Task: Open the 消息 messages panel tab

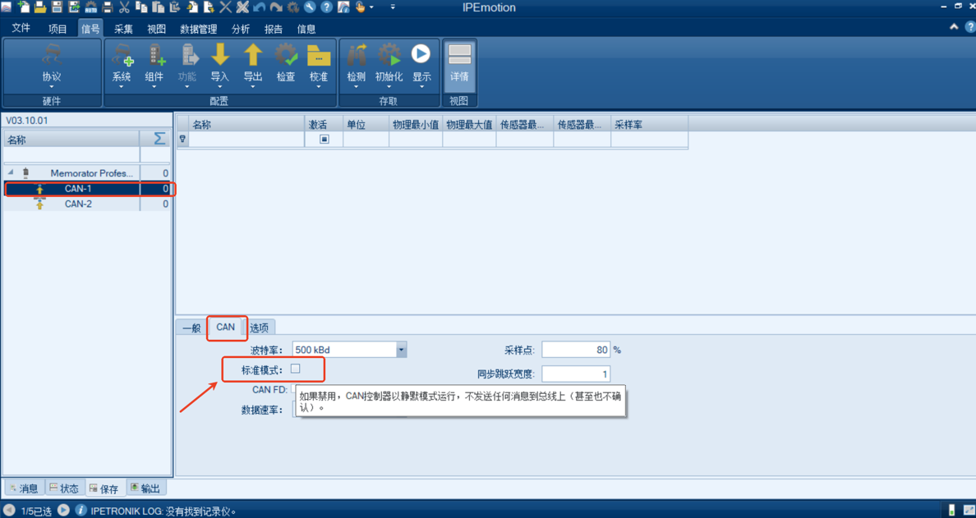Action: [23, 488]
